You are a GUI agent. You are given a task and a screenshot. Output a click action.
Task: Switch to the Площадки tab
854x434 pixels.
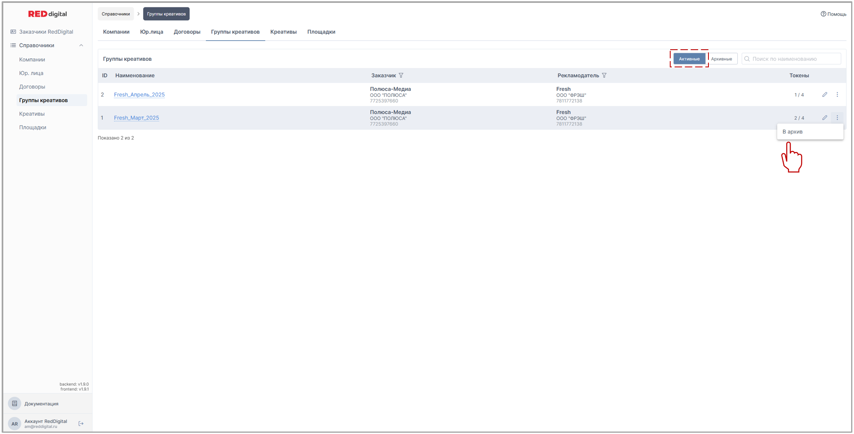tap(322, 32)
